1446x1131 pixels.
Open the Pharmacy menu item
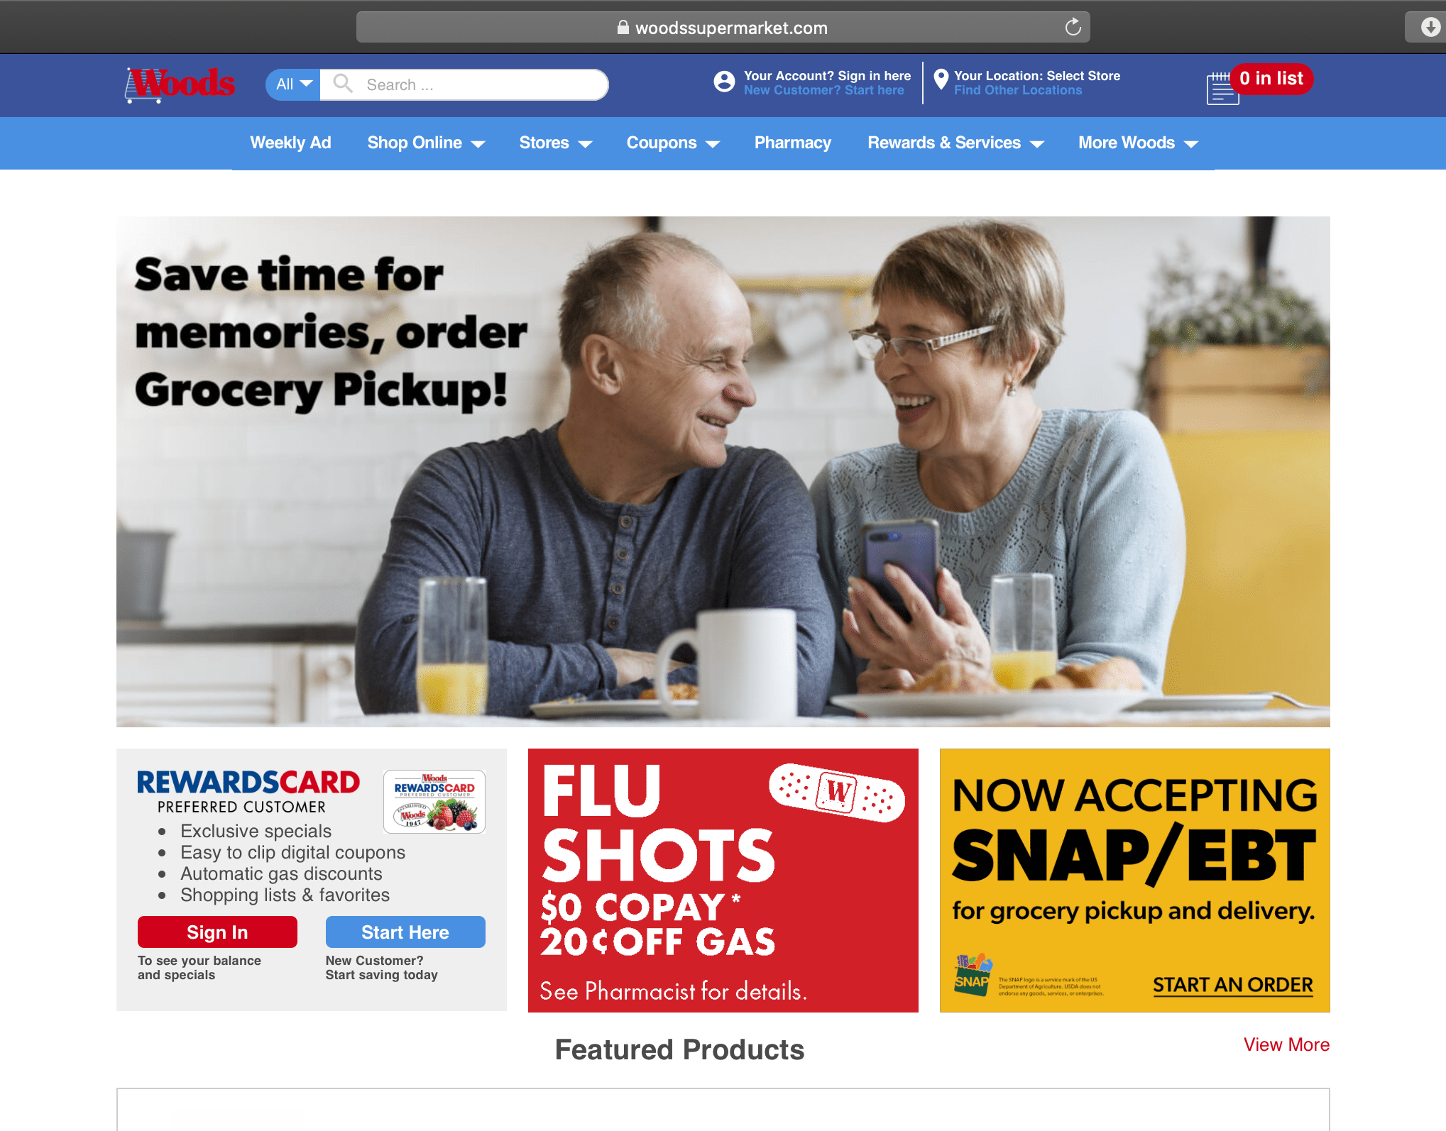pos(792,143)
